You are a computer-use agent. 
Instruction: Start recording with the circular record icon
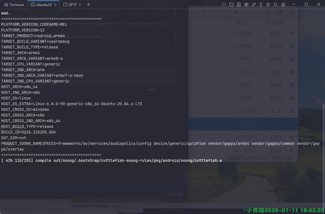[246, 5]
